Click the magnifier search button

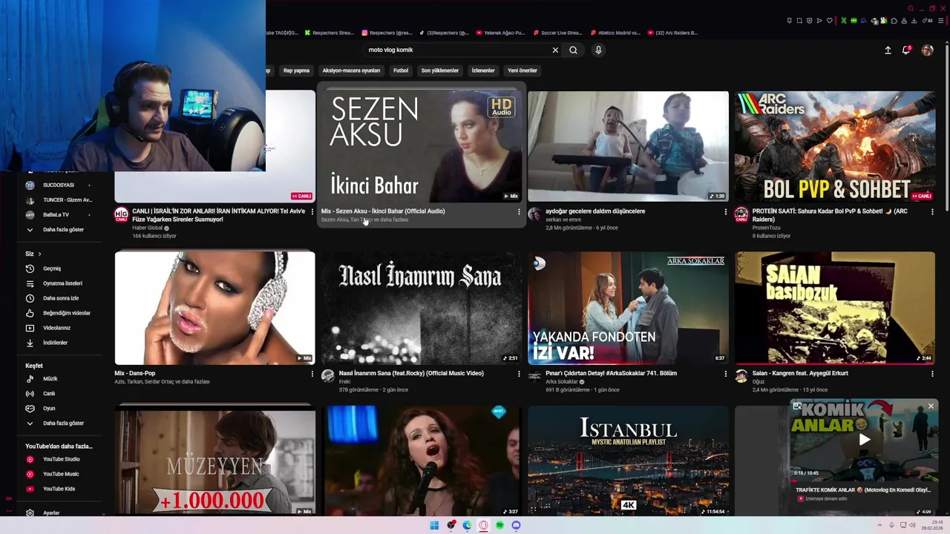pos(573,50)
